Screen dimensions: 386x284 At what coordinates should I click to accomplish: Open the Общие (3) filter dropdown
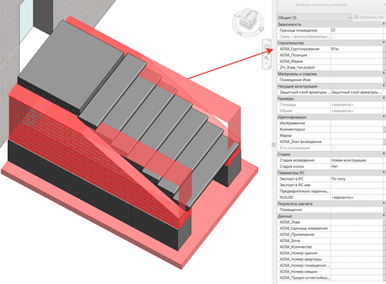(x=314, y=17)
